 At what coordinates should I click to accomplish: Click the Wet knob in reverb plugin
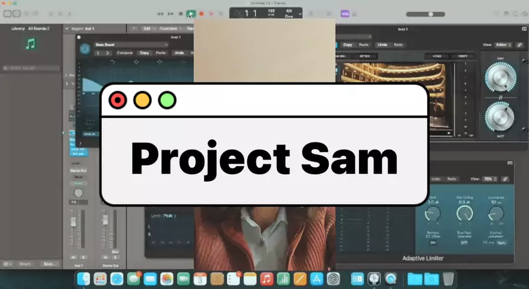(500, 114)
